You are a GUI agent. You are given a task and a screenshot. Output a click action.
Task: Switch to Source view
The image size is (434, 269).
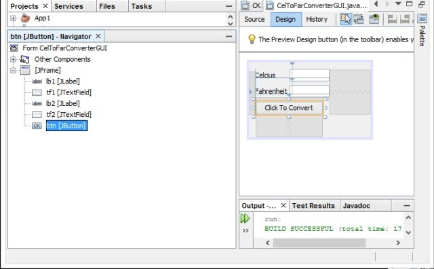tap(254, 19)
